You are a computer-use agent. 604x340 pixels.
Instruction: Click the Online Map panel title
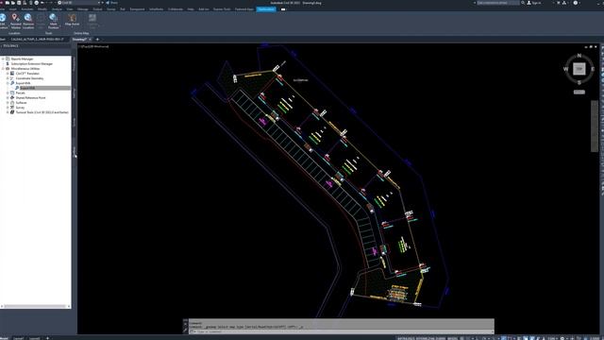[x=81, y=33]
